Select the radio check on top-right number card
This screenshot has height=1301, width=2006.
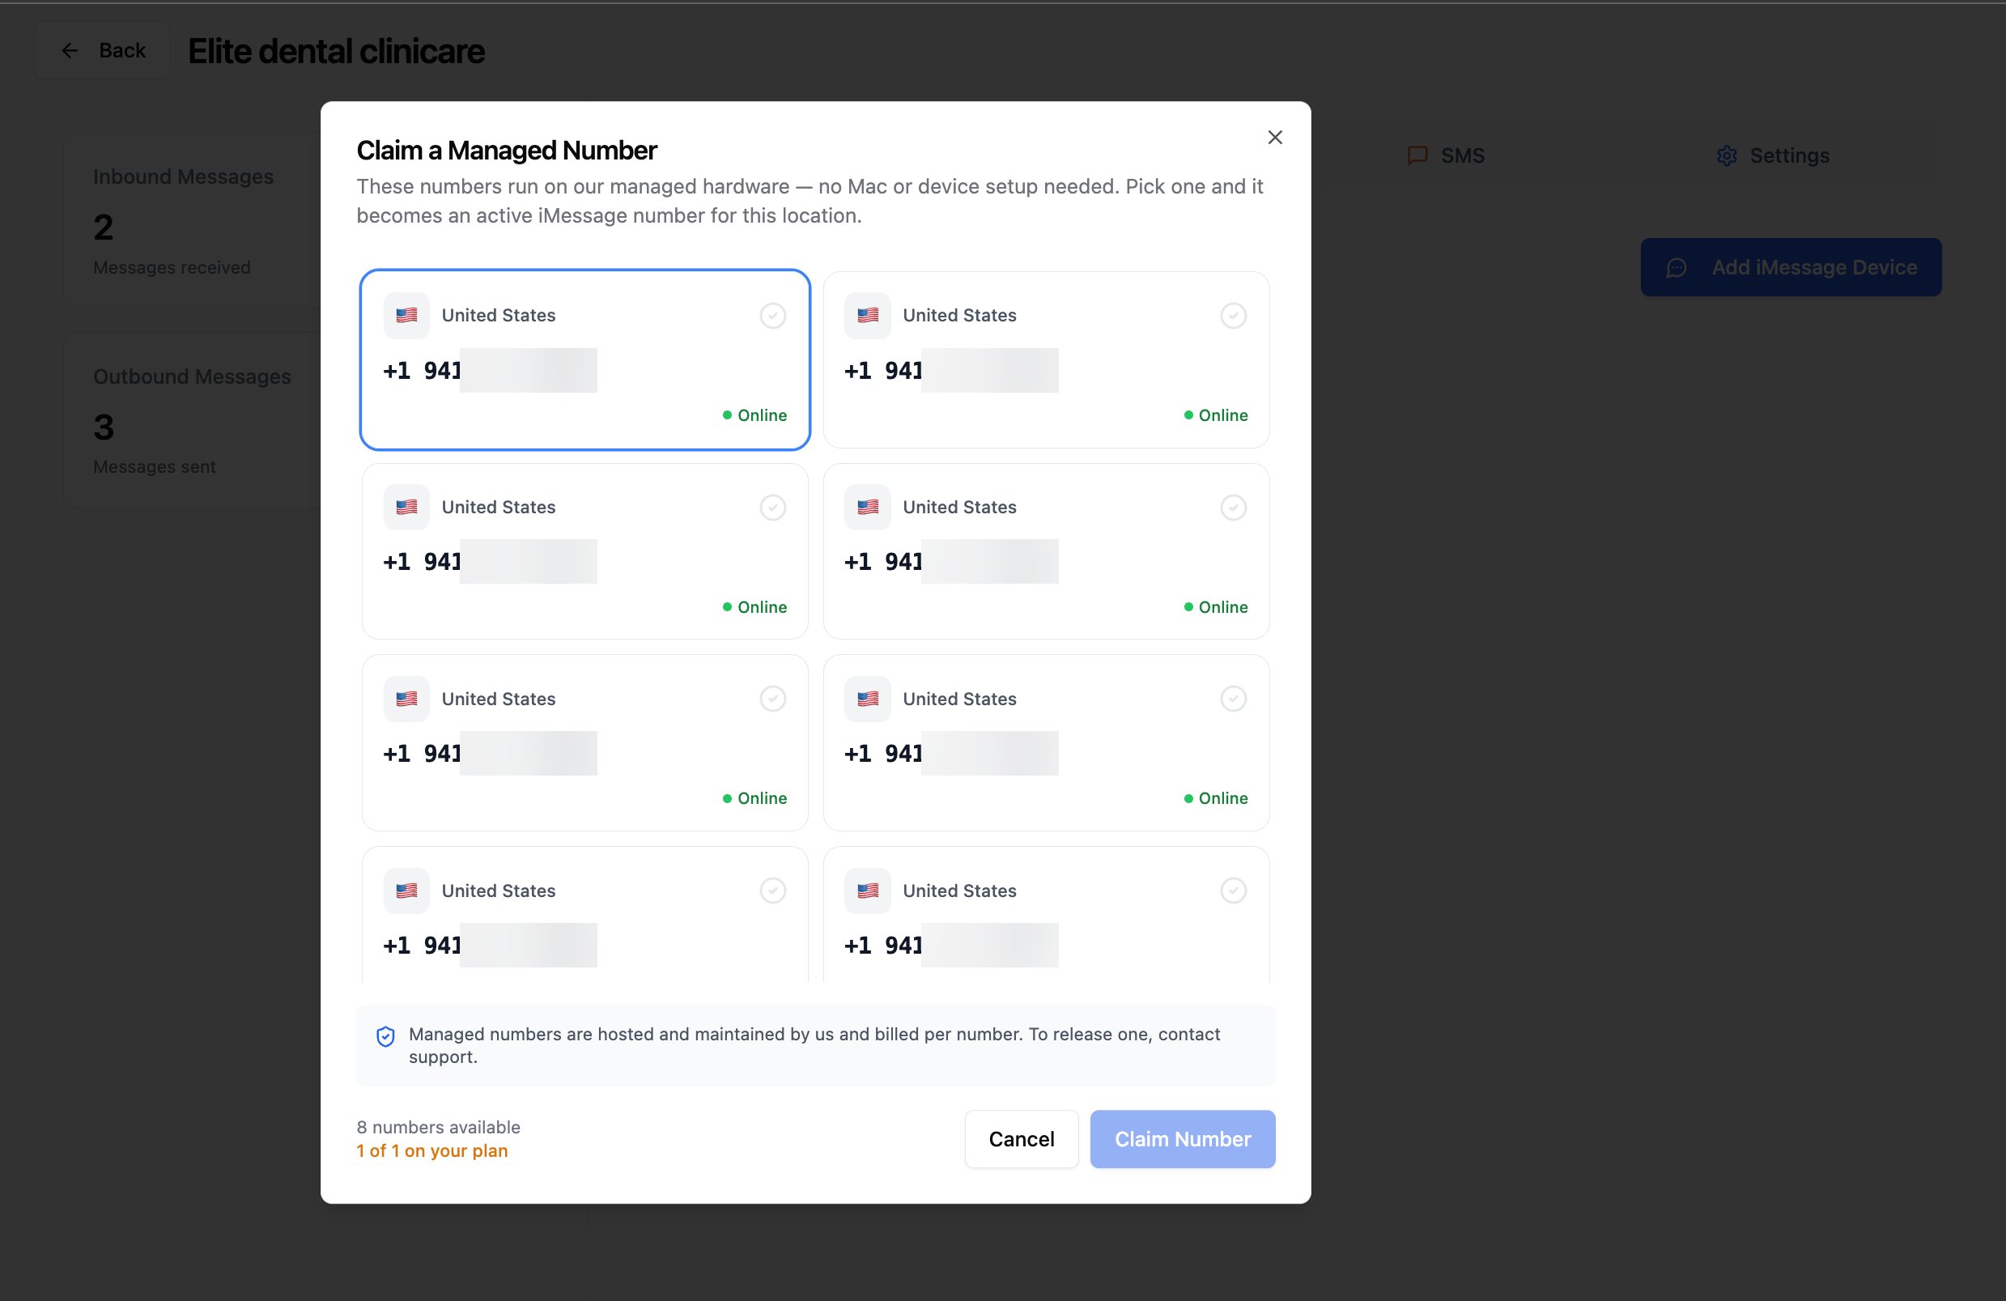point(1233,316)
